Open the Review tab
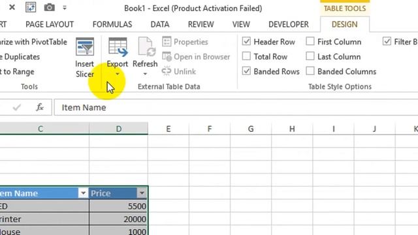Image resolution: width=418 pixels, height=235 pixels. pos(201,25)
